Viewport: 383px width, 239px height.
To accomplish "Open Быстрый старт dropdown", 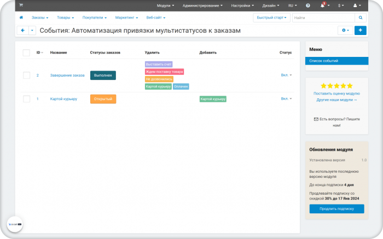I will pos(271,18).
